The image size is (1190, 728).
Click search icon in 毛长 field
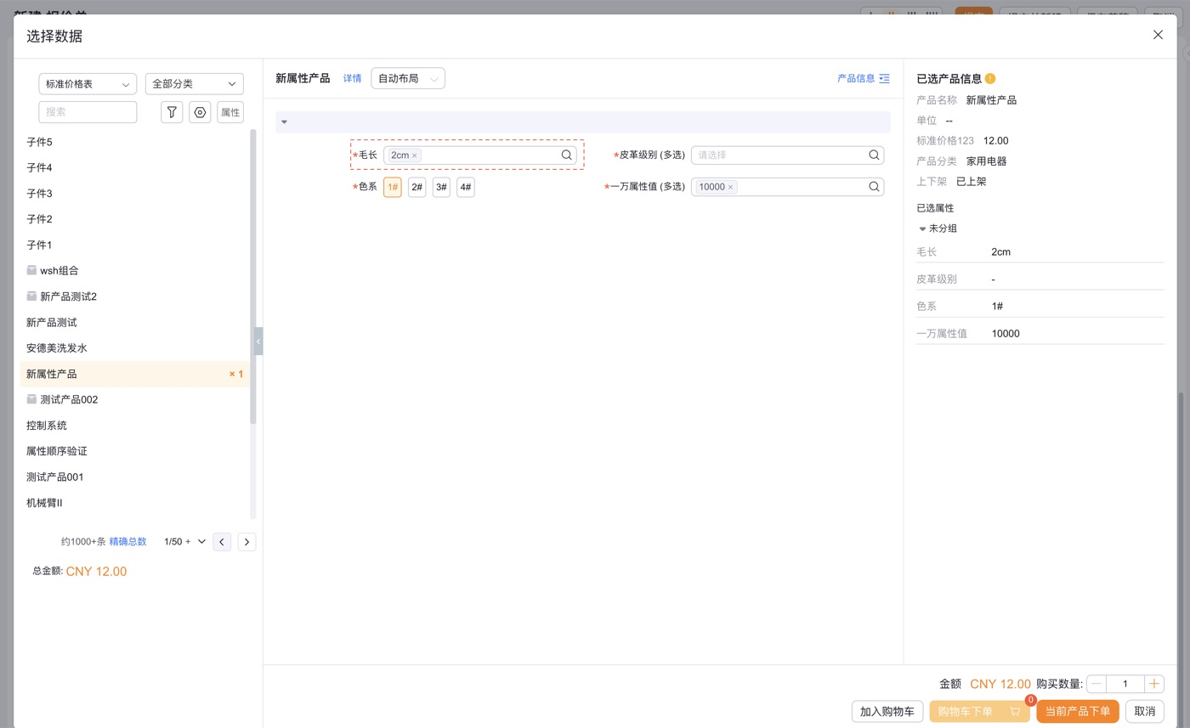(x=566, y=155)
